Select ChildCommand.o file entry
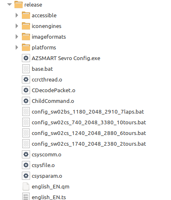 point(53,101)
